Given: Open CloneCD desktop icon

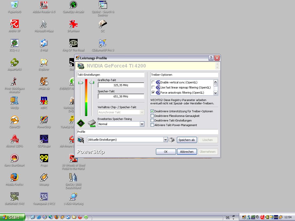Looking at the screenshot, I should [15, 120].
